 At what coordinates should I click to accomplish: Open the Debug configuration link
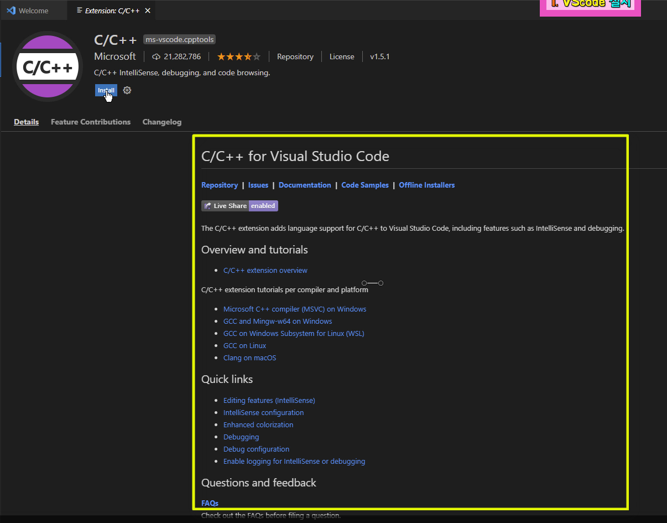257,449
